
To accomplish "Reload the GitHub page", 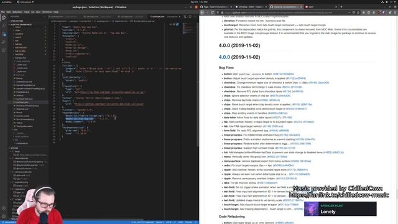I will click(213, 12).
